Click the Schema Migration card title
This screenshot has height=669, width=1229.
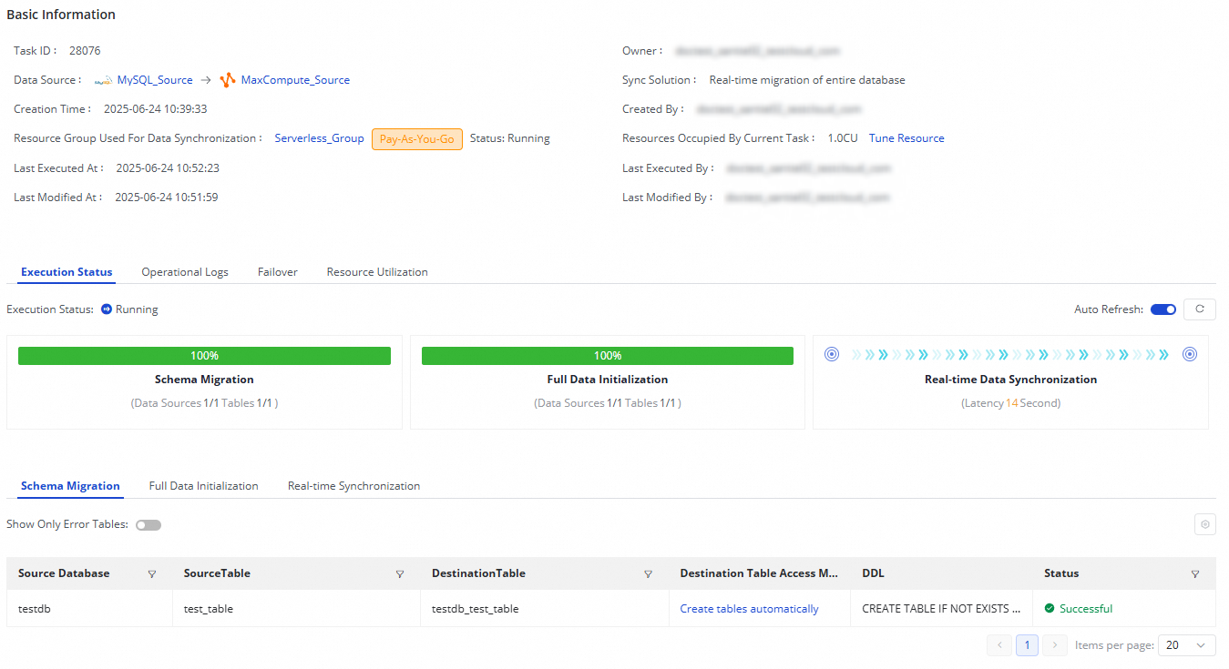click(204, 380)
